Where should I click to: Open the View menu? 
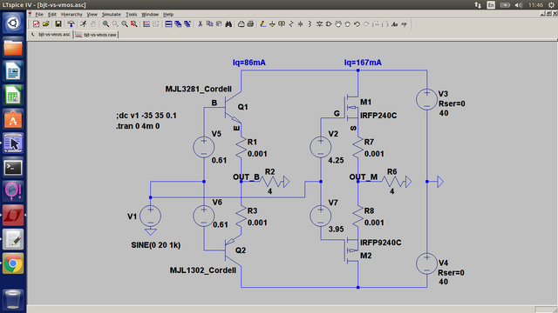point(92,14)
